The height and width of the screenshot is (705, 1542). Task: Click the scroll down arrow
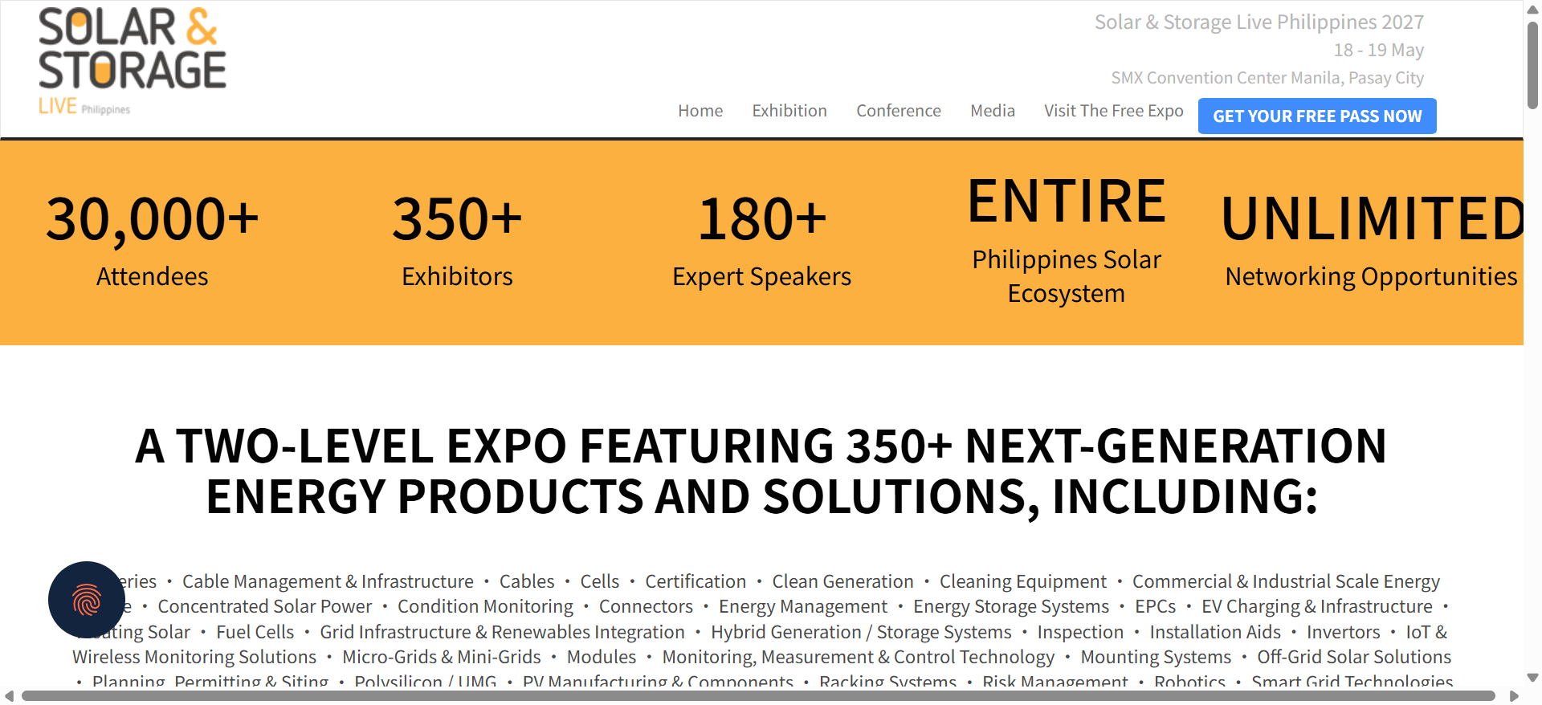(1532, 678)
